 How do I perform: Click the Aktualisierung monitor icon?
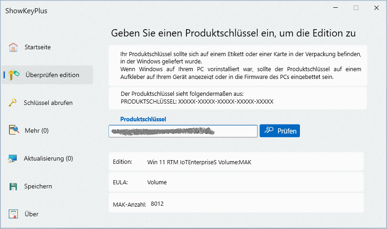click(x=13, y=159)
